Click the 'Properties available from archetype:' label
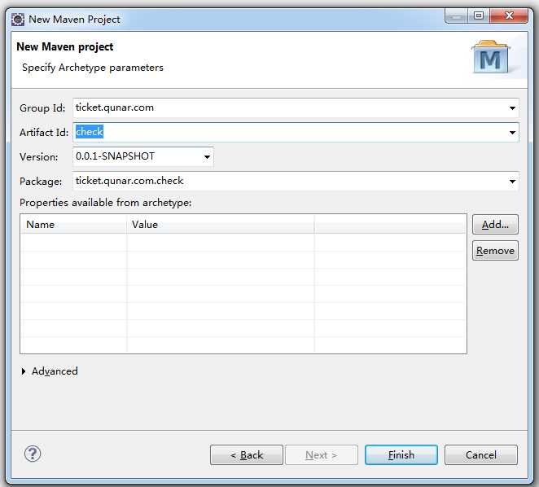This screenshot has height=487, width=539. pyautogui.click(x=106, y=203)
